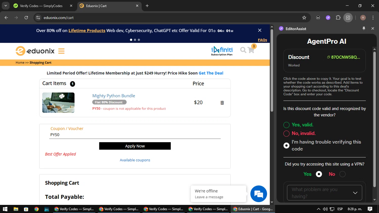The image size is (379, 213).
Task: Open the Eduonix hamburger menu
Action: [x=61, y=51]
